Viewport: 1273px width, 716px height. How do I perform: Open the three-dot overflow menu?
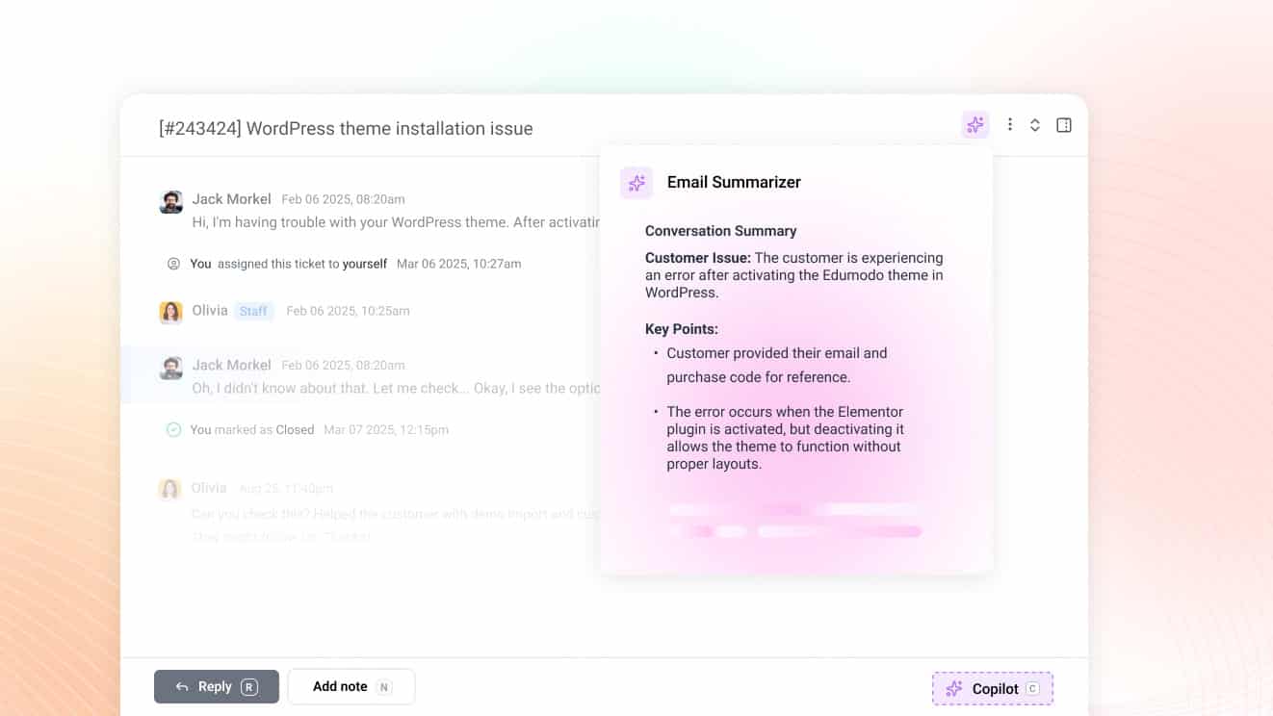coord(1009,124)
